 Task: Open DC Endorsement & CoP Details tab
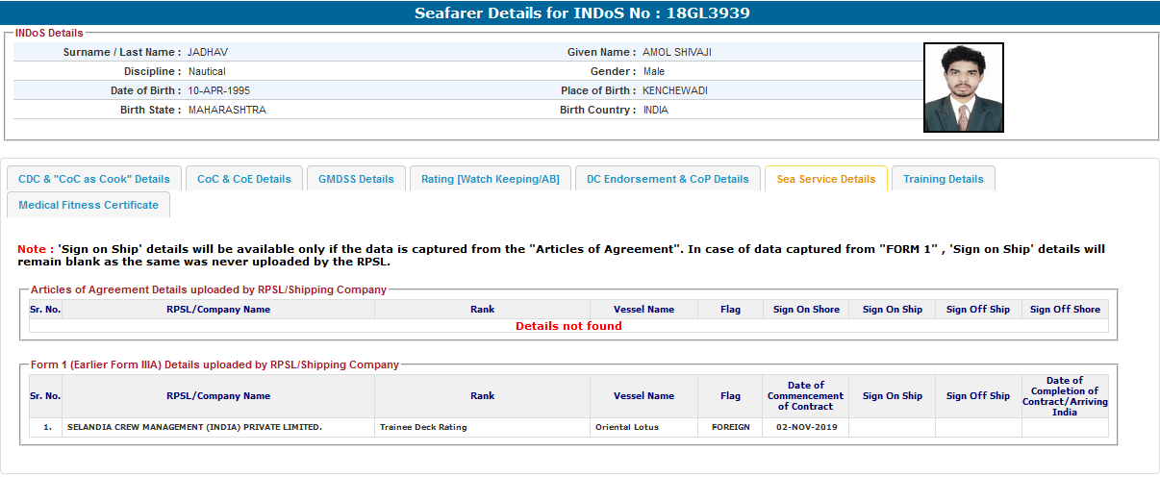pyautogui.click(x=668, y=179)
